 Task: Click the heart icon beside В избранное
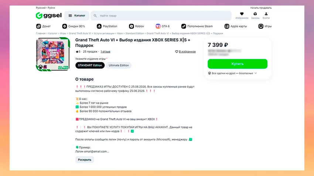tap(177, 52)
